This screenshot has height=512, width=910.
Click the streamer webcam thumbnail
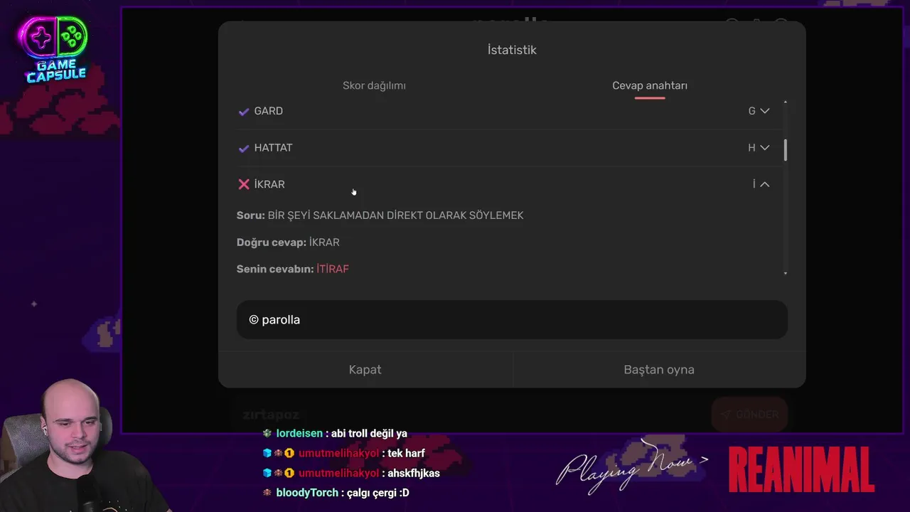point(78,446)
